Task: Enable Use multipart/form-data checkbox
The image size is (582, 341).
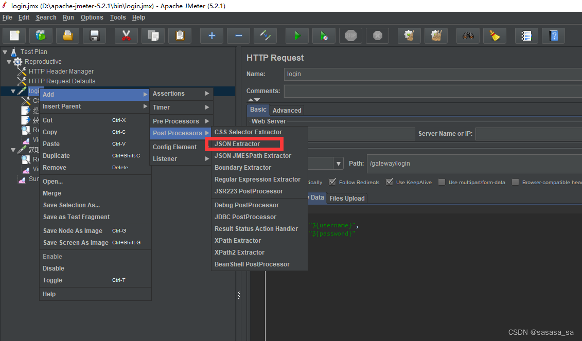Action: point(442,182)
